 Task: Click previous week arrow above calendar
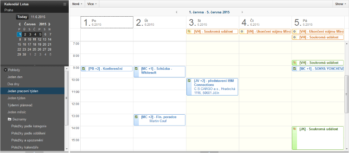176,12
